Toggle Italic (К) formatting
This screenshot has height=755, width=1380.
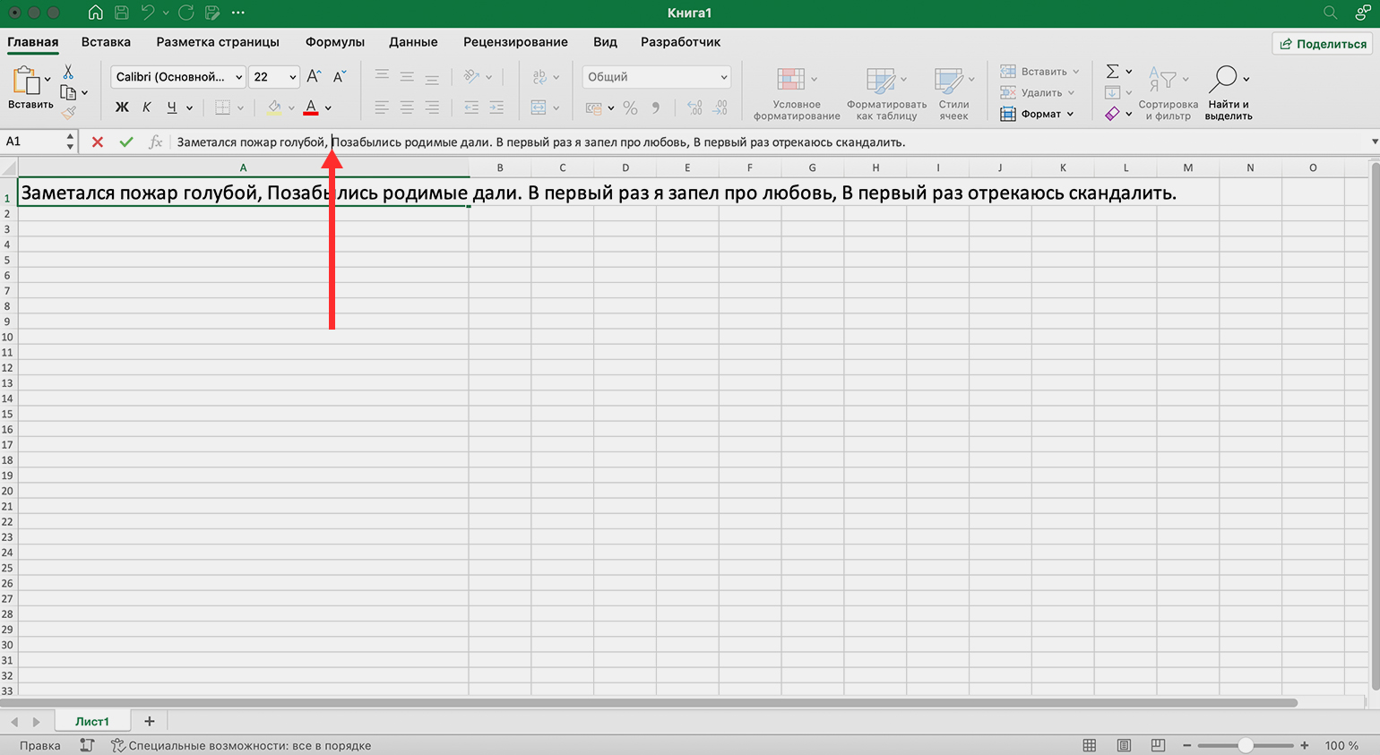coord(147,107)
